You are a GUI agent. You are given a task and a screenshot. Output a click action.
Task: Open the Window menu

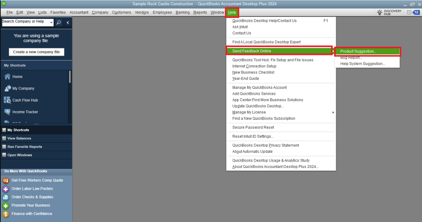(217, 12)
